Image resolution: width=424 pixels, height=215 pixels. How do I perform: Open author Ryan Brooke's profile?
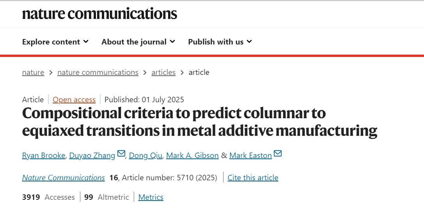44,155
